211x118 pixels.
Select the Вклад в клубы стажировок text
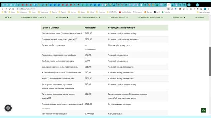coord(53,45)
